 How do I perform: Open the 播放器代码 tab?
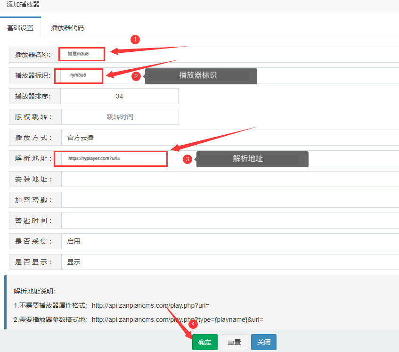pos(67,28)
